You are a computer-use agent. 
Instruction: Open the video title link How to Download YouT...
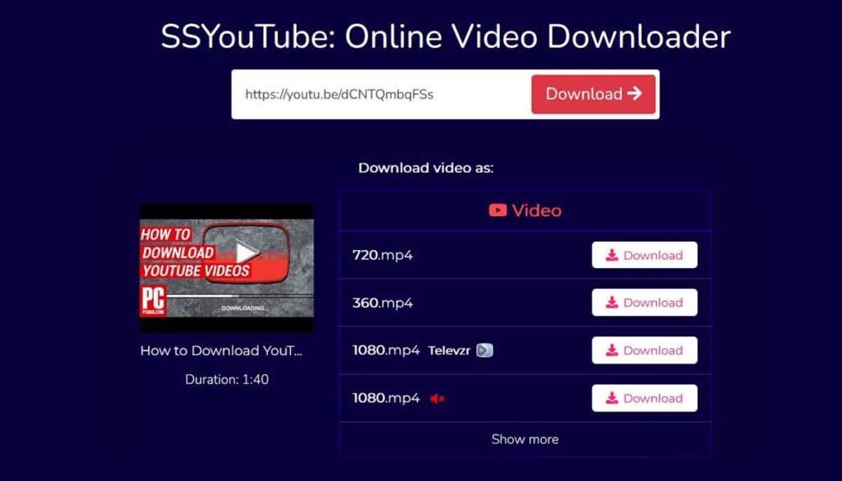pos(223,350)
